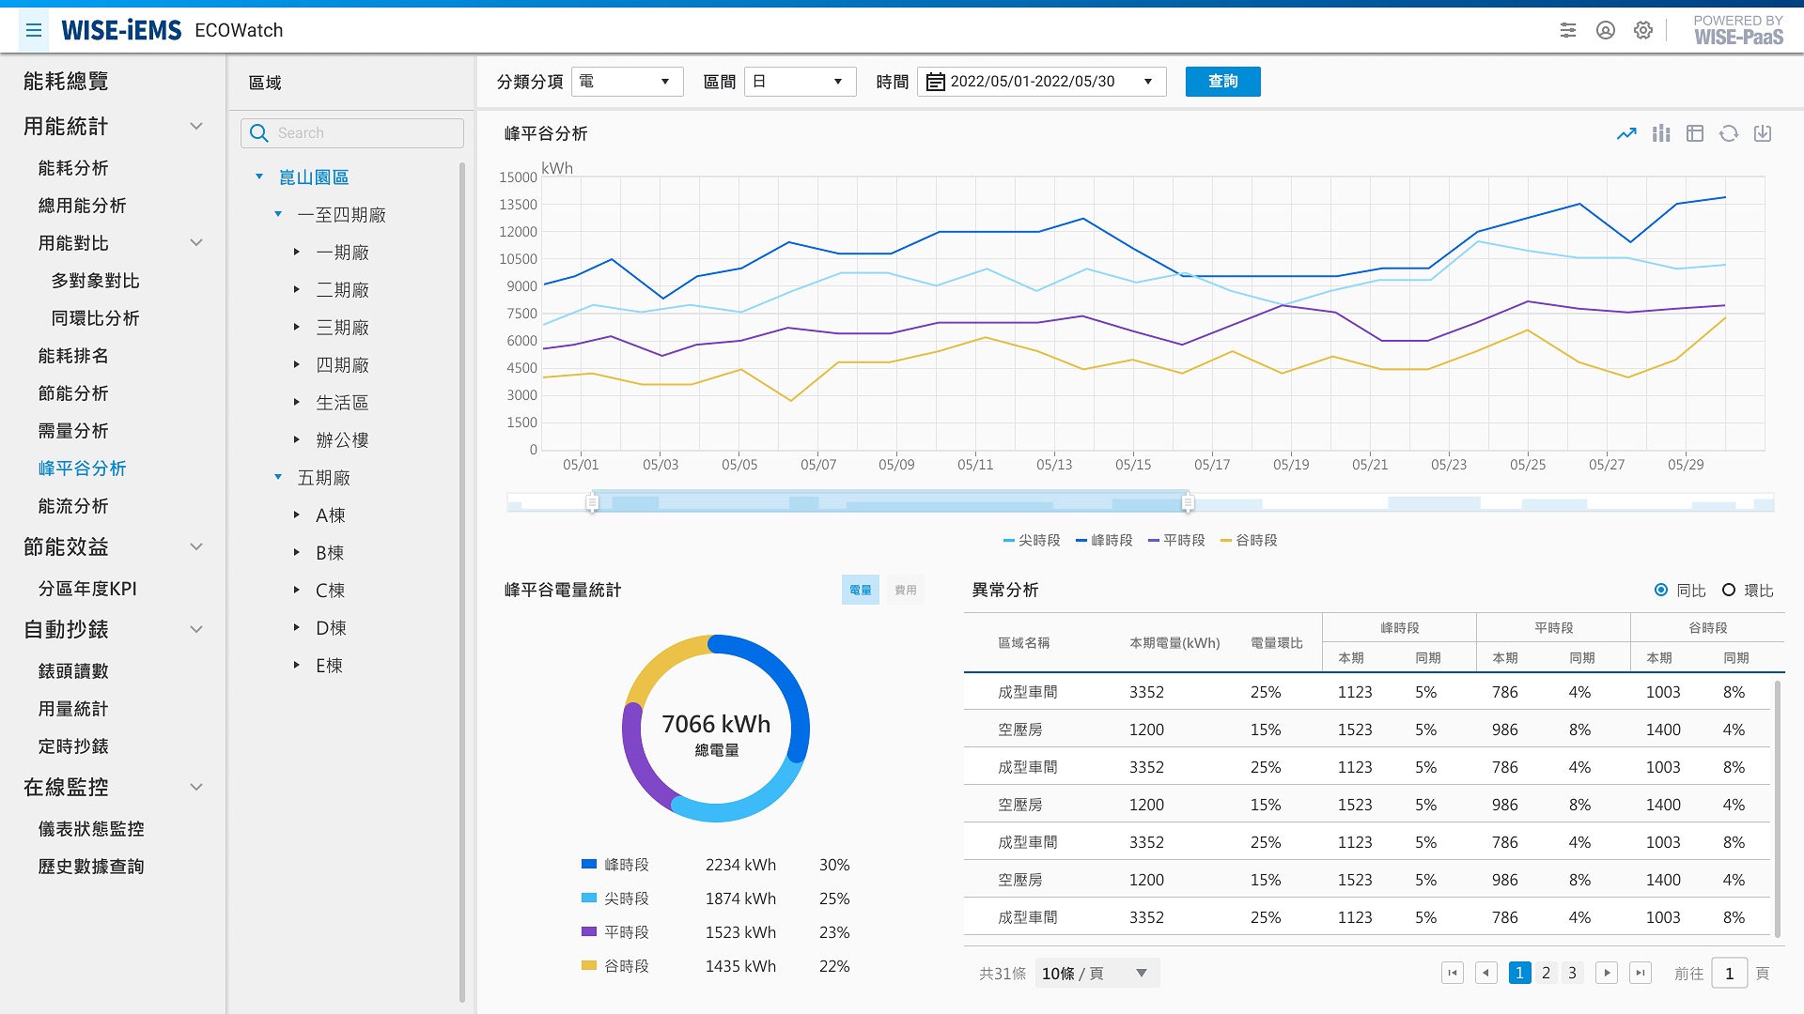Click the 查詢 button

coord(1222,82)
